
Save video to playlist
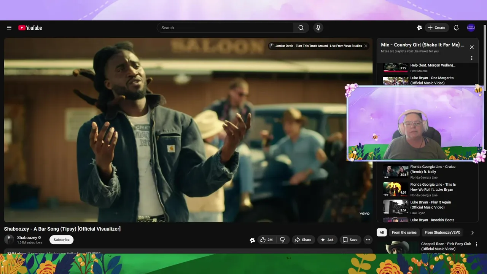350,240
